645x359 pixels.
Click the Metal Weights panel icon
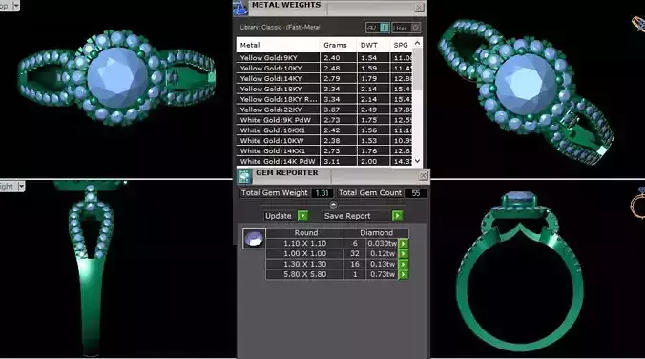point(240,8)
